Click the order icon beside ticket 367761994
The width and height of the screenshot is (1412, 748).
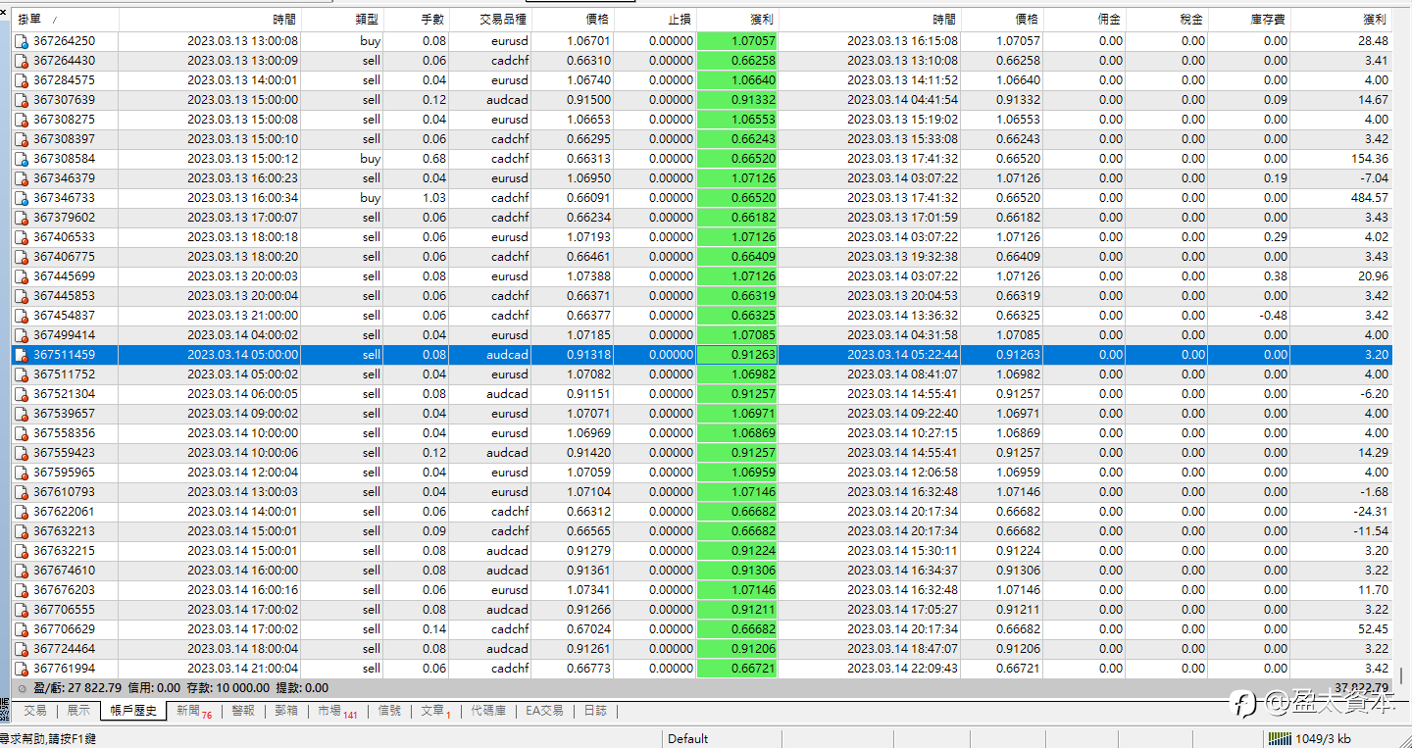click(22, 669)
